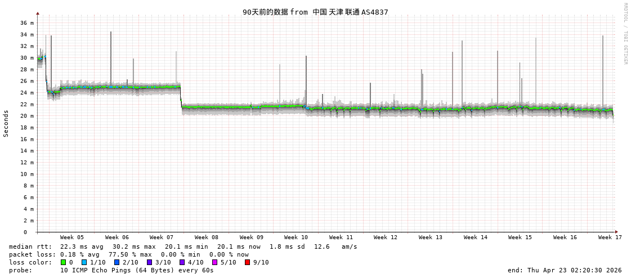Click the purple 3/10 loss swatch
Viewport: 631px width, 278px height.
149,262
